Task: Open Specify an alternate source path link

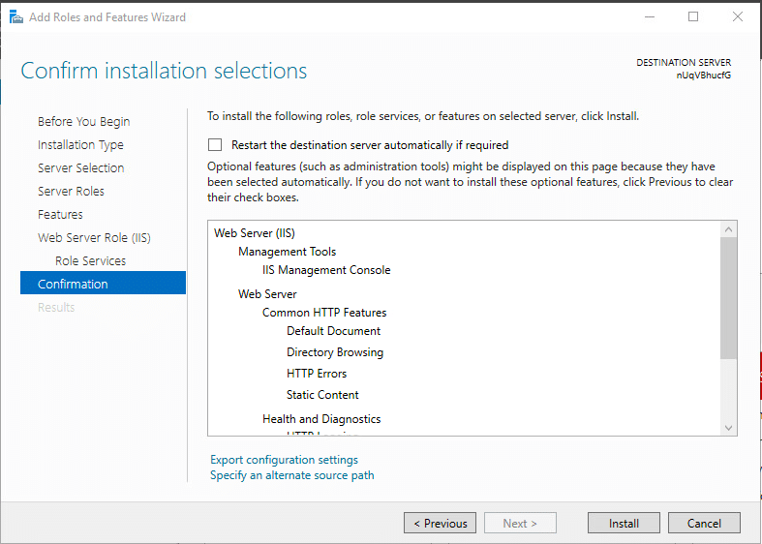Action: click(x=291, y=475)
